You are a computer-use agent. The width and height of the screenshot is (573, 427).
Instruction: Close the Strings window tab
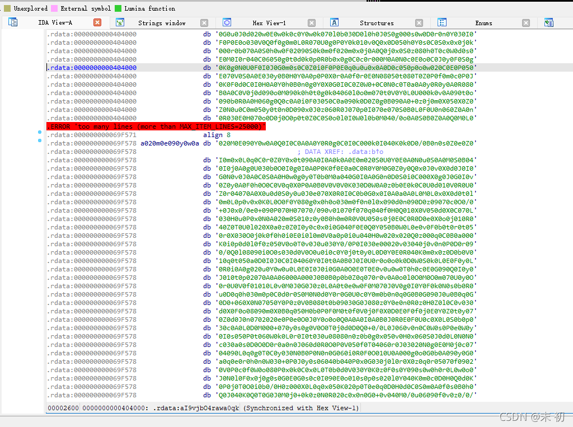(204, 23)
